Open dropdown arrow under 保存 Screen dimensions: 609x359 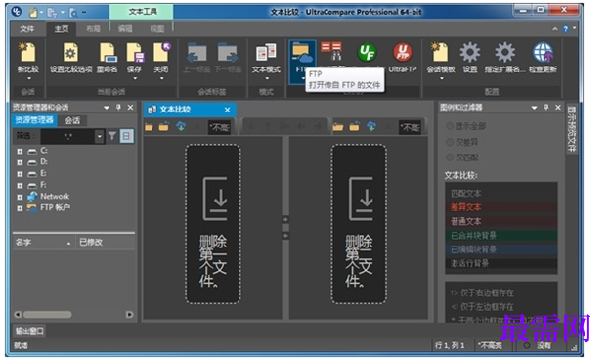pyautogui.click(x=135, y=78)
